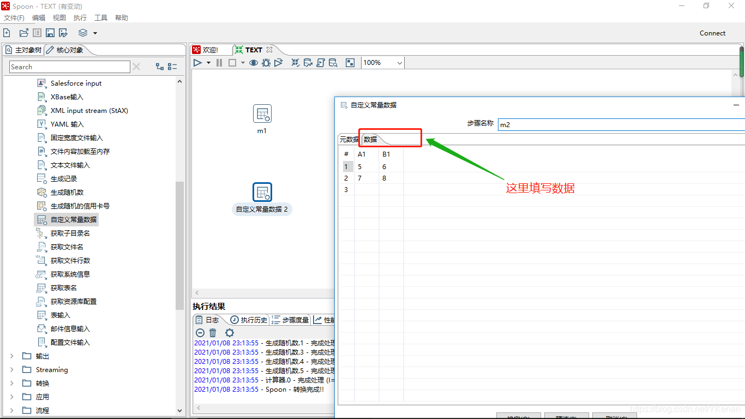Open log settings with the gear icon
The image size is (745, 419).
coord(230,333)
